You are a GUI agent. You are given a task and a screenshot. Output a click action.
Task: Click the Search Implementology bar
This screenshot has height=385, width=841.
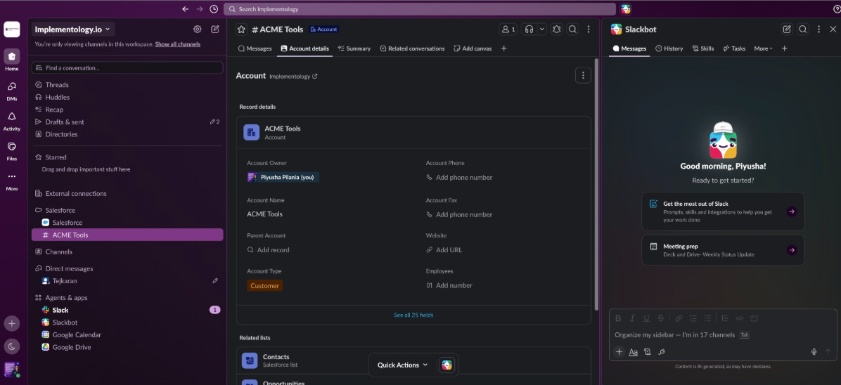coord(419,9)
